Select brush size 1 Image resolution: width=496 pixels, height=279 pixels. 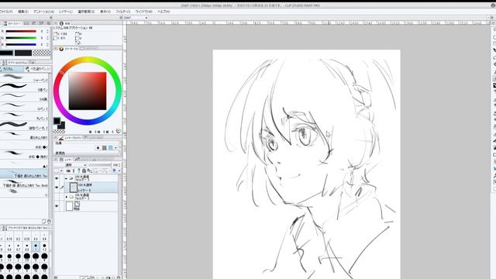[36, 246]
